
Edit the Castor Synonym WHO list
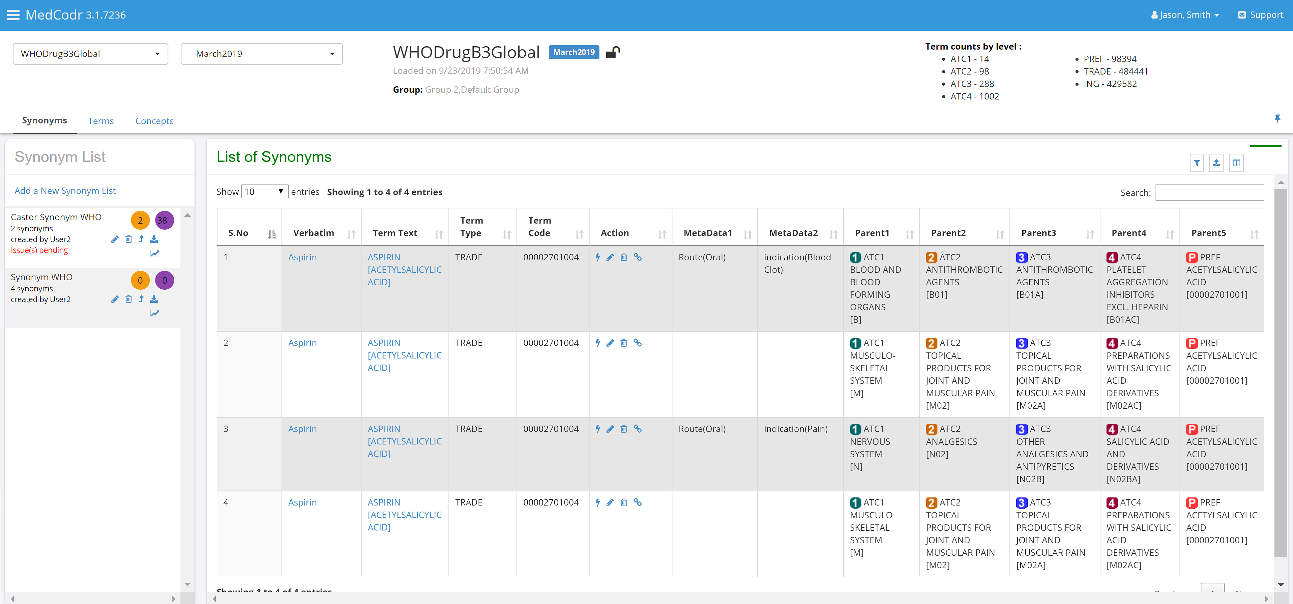114,239
